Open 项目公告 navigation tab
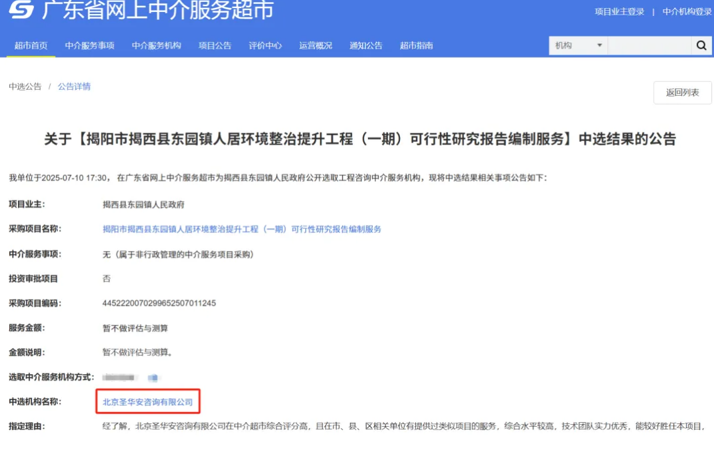The height and width of the screenshot is (462, 714). click(215, 45)
